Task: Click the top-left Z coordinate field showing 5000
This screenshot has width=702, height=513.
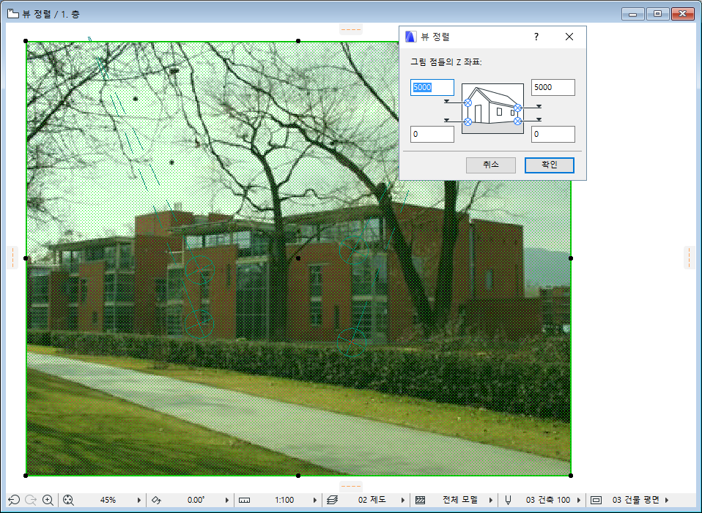Action: (432, 87)
